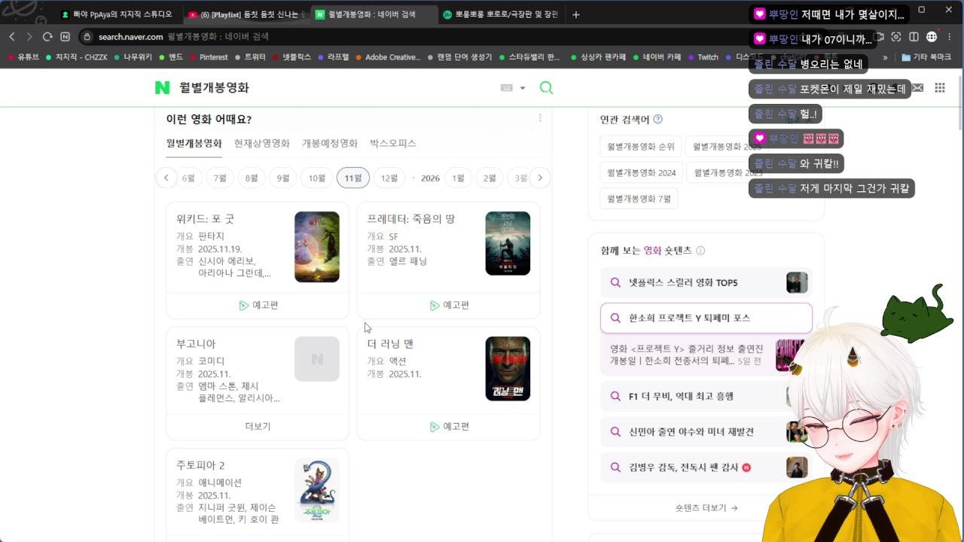The image size is (964, 542).
Task: Open the Pinterest bookmark
Action: coord(208,56)
